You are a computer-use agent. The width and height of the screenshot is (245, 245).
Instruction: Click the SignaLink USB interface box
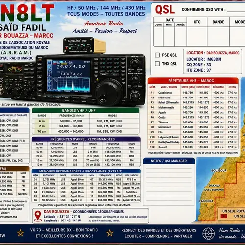[x=84, y=45]
